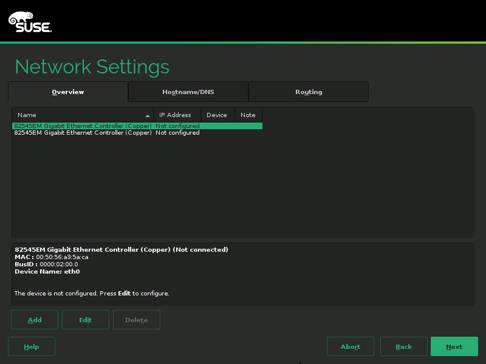This screenshot has width=486, height=364.
Task: Select the first highlighted 82545EM Ethernet Controller row
Action: (83, 126)
